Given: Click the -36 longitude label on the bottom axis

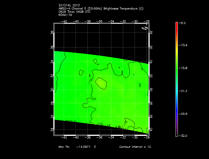Looking at the screenshot, I should coord(100,137).
